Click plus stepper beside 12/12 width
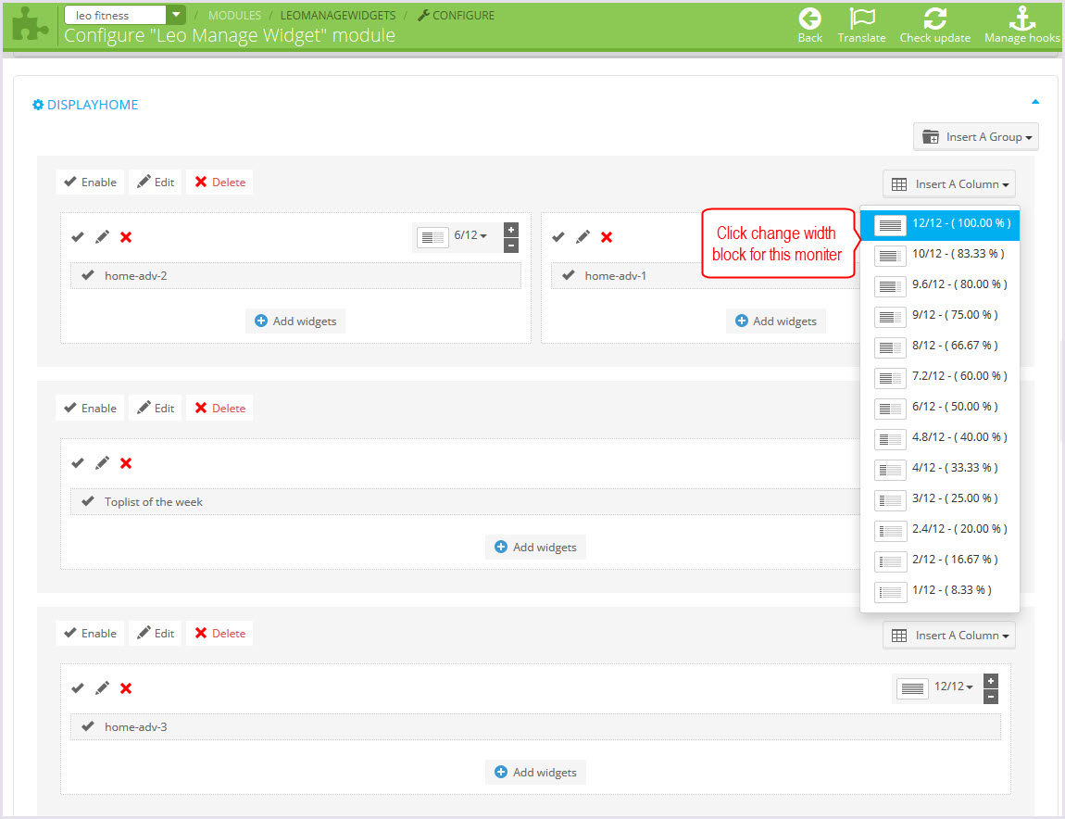1065x819 pixels. coord(991,681)
